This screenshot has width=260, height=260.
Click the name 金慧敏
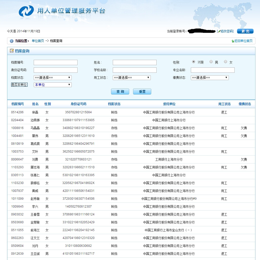pos(35,222)
